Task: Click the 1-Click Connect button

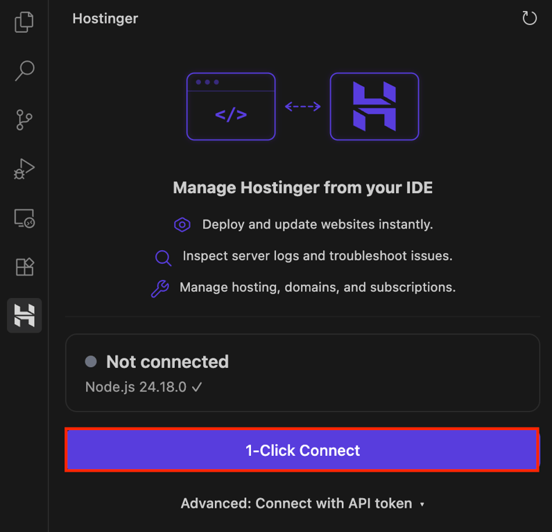Action: click(x=302, y=450)
